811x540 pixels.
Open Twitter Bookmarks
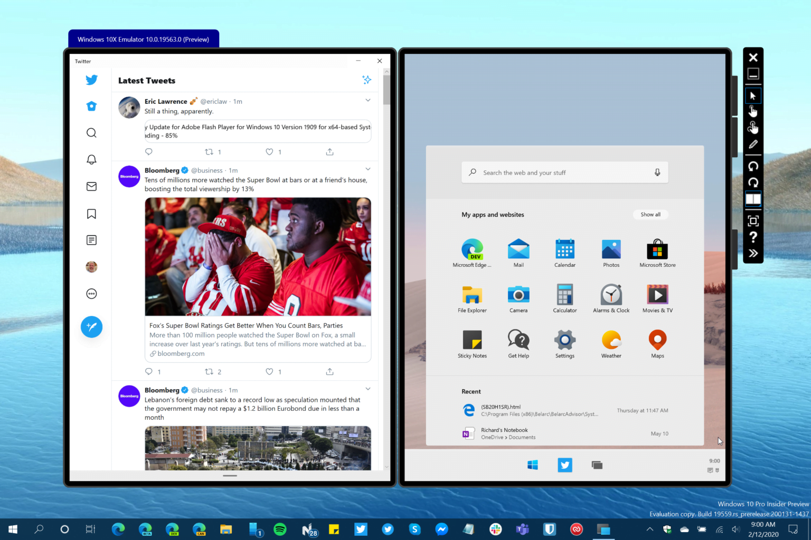pyautogui.click(x=91, y=213)
